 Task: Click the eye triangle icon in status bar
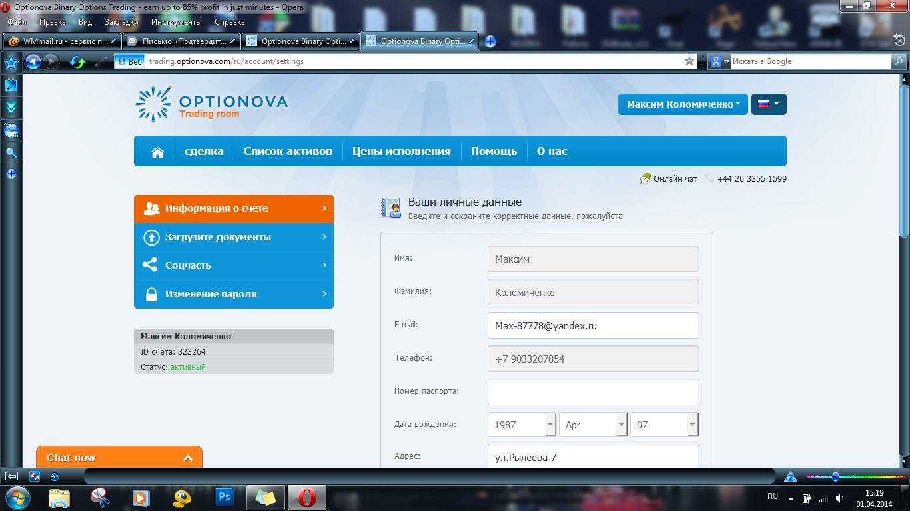(x=791, y=476)
